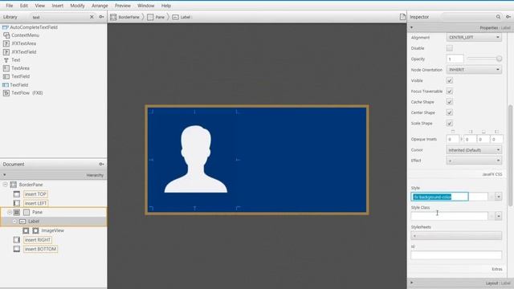
Task: Open the Effect dropdown
Action: [474, 161]
